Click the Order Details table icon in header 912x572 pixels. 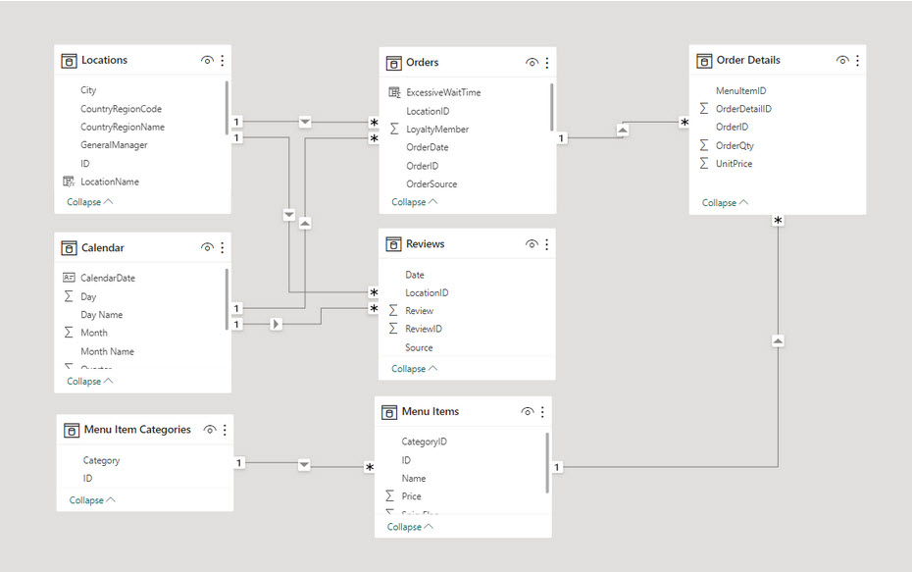tap(704, 61)
